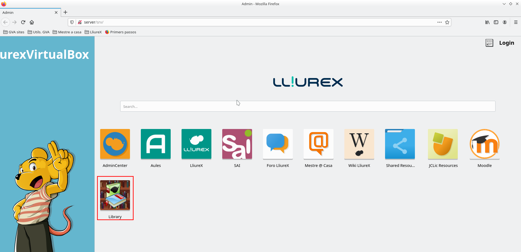Launch the Aules app tile

155,144
